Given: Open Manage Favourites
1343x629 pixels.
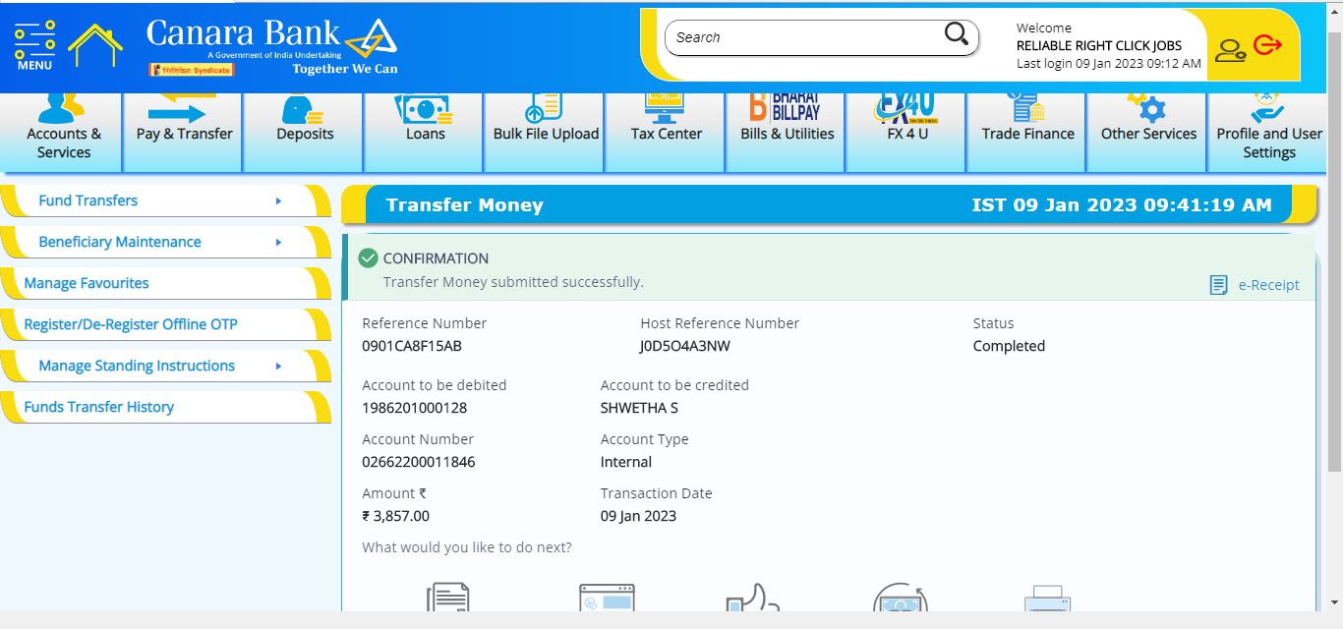Looking at the screenshot, I should [165, 283].
